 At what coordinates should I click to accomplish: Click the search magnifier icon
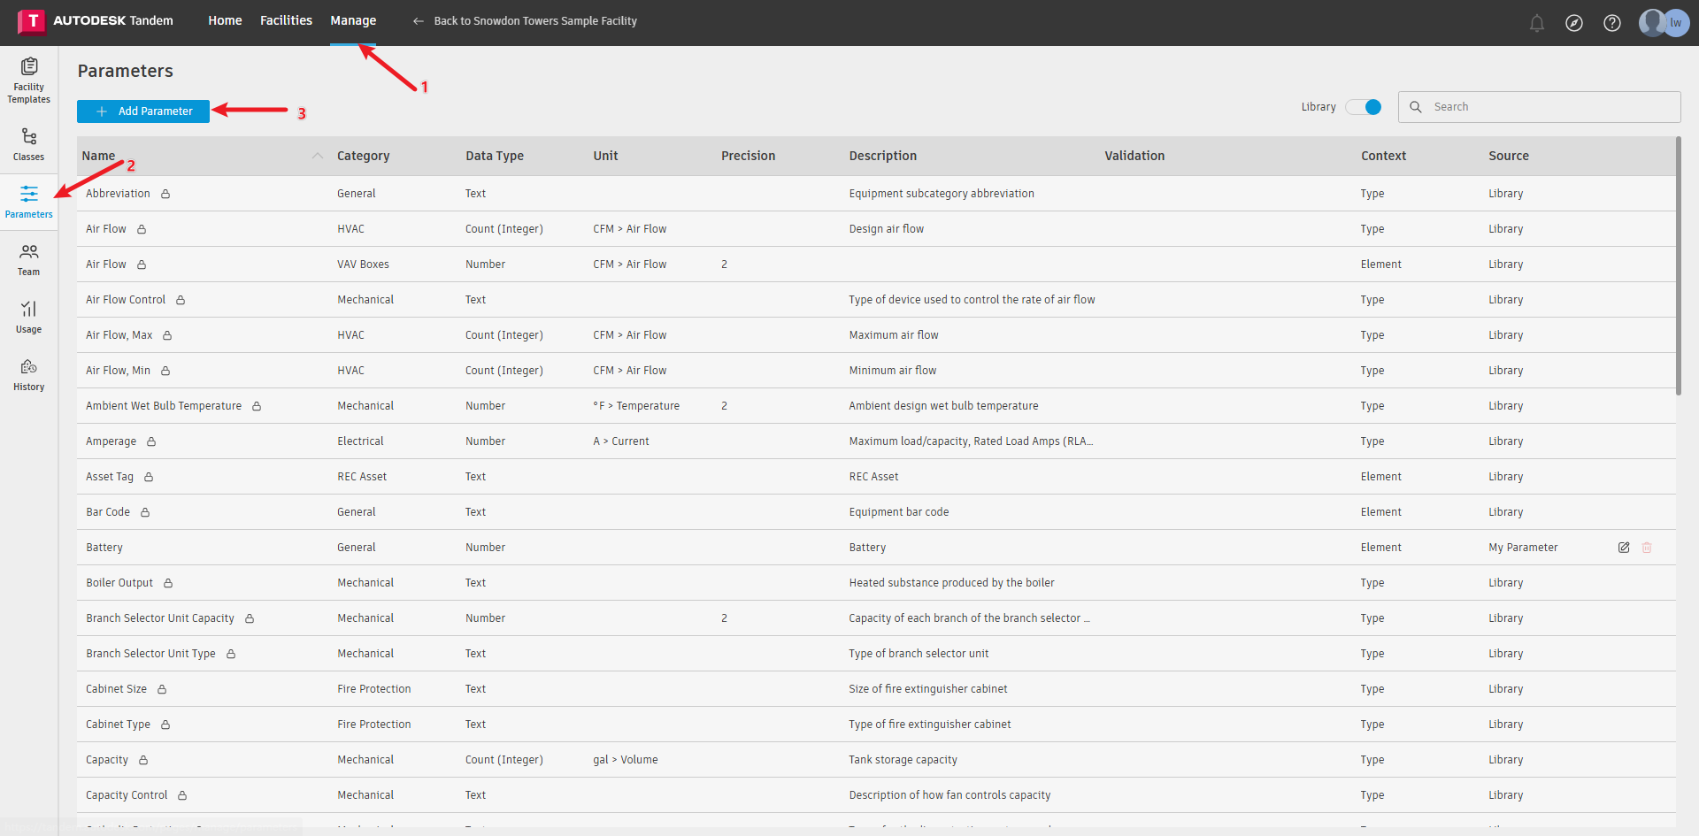pyautogui.click(x=1416, y=107)
